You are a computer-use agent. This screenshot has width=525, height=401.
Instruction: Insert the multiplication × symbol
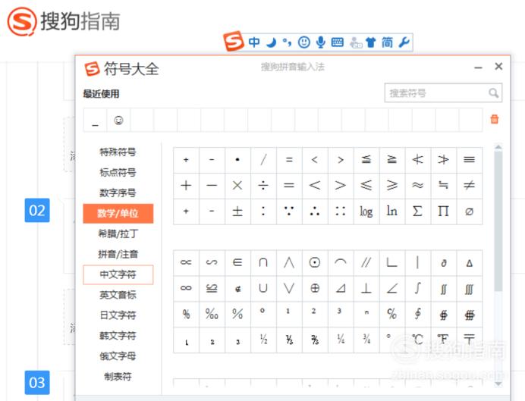237,185
